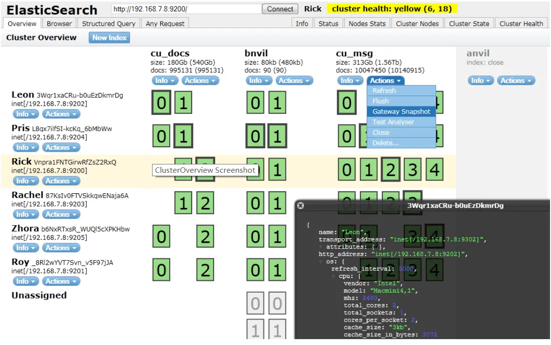Close the node info JSON popup
The width and height of the screenshot is (551, 345).
click(301, 206)
